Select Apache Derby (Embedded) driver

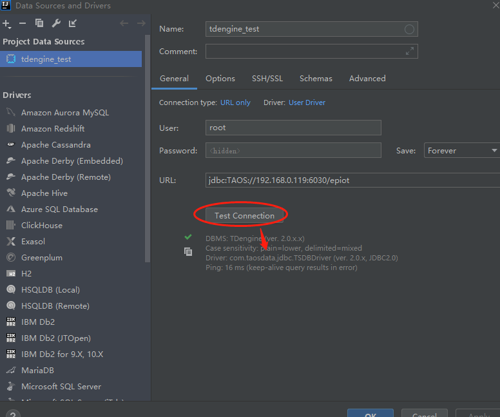click(71, 160)
